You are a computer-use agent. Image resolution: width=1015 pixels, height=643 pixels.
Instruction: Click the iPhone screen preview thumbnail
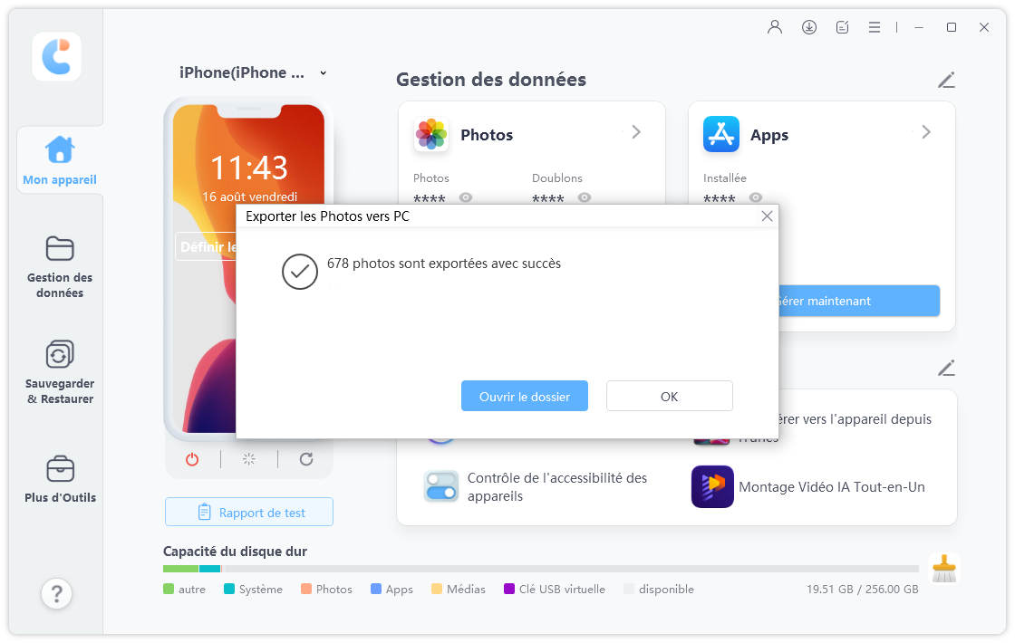pyautogui.click(x=249, y=268)
